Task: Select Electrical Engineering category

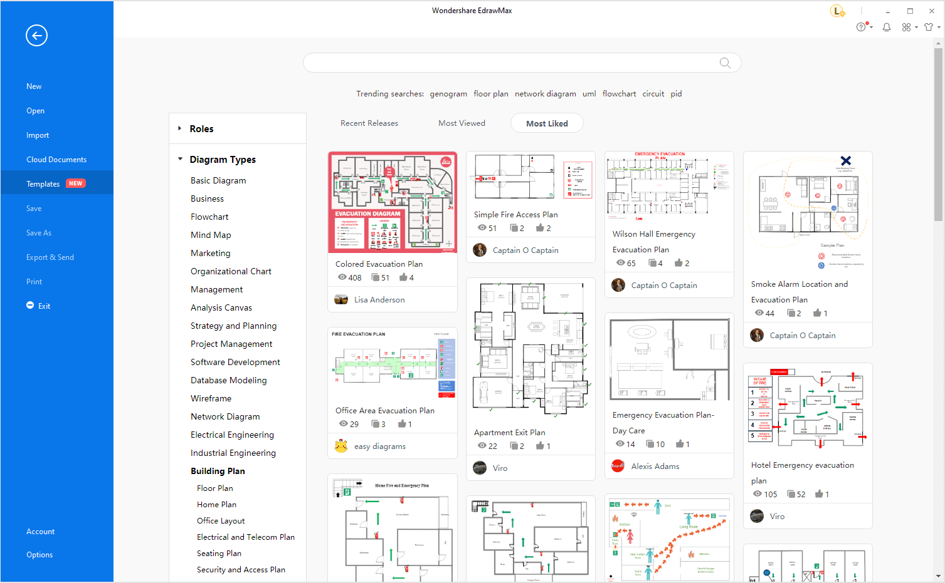Action: point(232,435)
